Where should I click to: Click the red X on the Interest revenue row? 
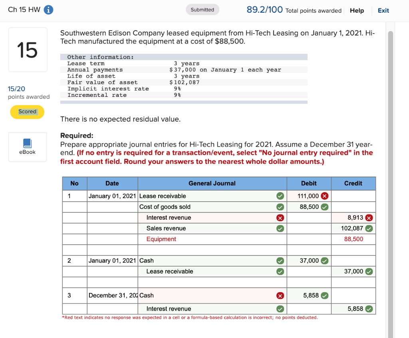(280, 218)
